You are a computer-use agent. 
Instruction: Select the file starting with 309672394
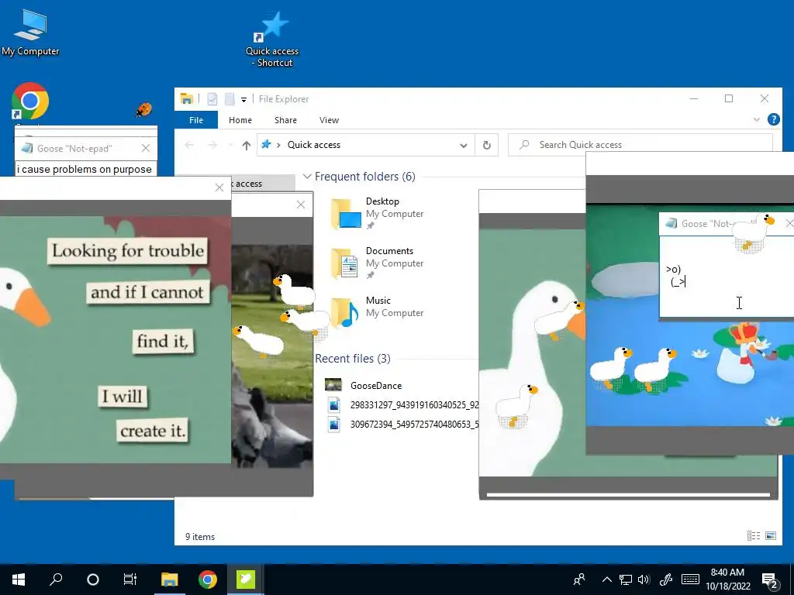[402, 424]
